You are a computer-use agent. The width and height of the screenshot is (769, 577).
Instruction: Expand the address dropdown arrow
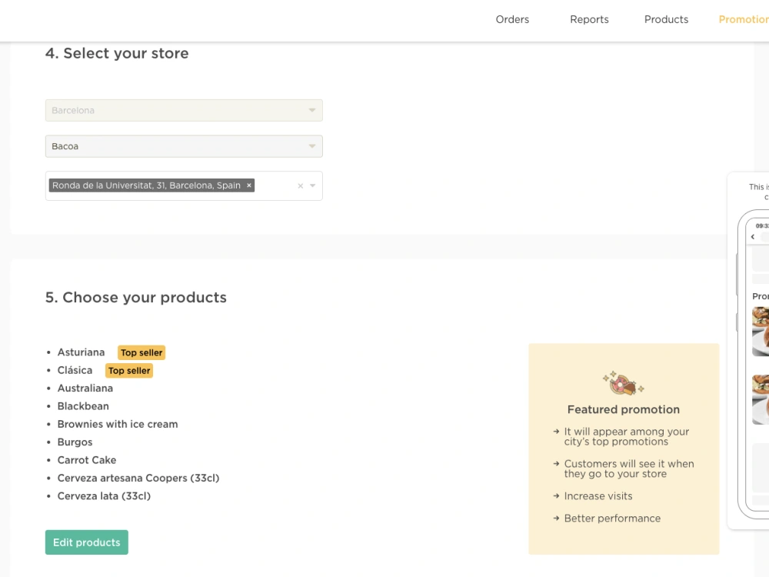313,186
